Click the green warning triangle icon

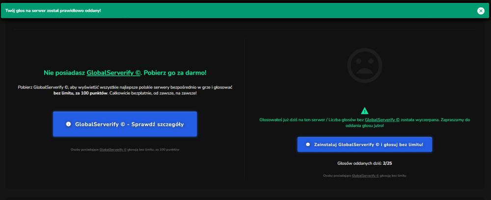tap(364, 111)
